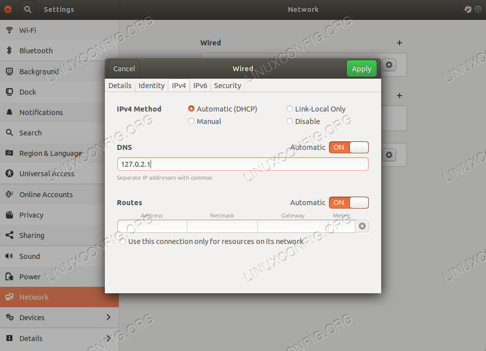Viewport: 486px width, 351px height.
Task: Open Sharing settings panel
Action: click(59, 235)
